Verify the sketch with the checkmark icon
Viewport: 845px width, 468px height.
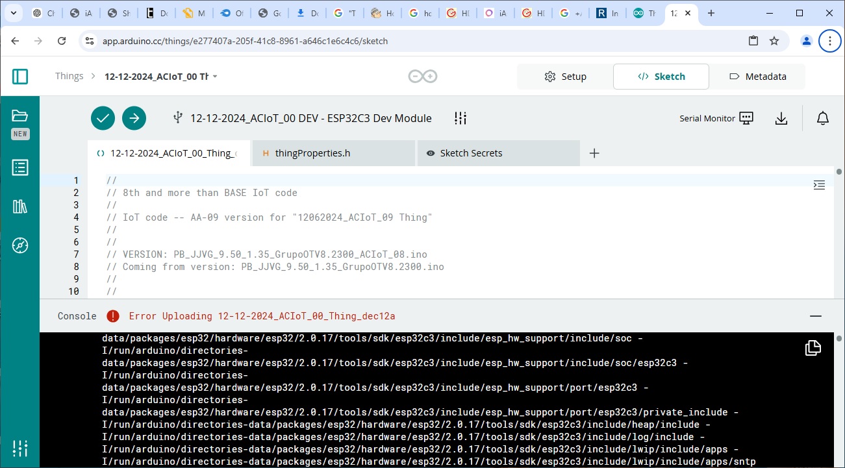102,117
